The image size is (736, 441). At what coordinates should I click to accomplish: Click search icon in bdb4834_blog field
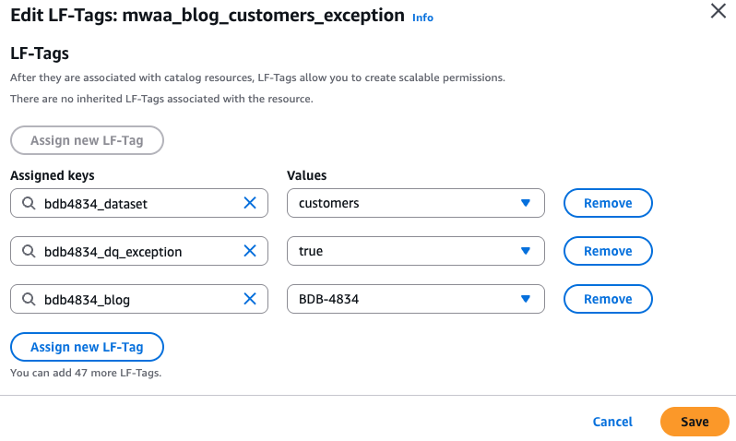pyautogui.click(x=29, y=299)
